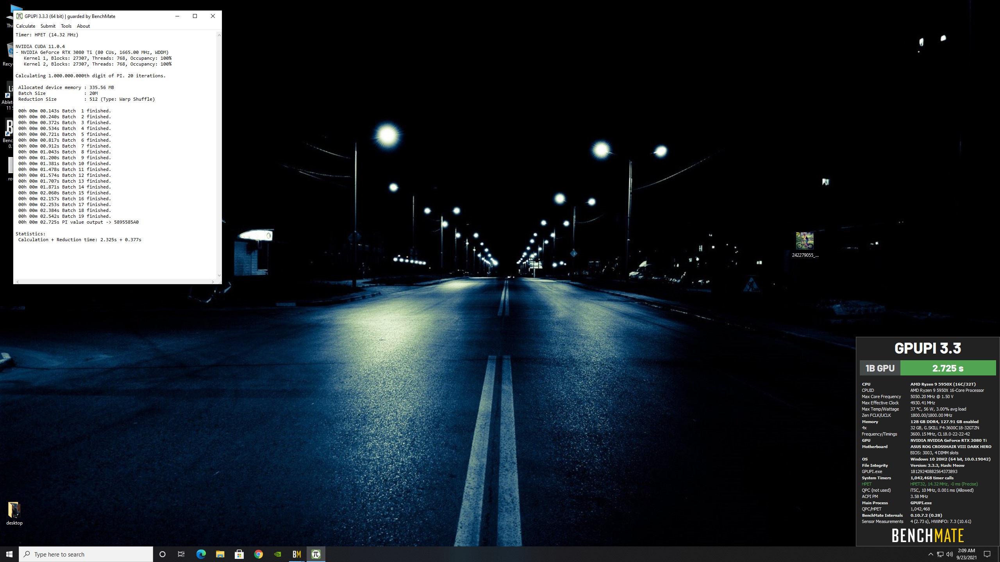Viewport: 1000px width, 562px height.
Task: Minimize the GPUPI window
Action: click(x=177, y=16)
